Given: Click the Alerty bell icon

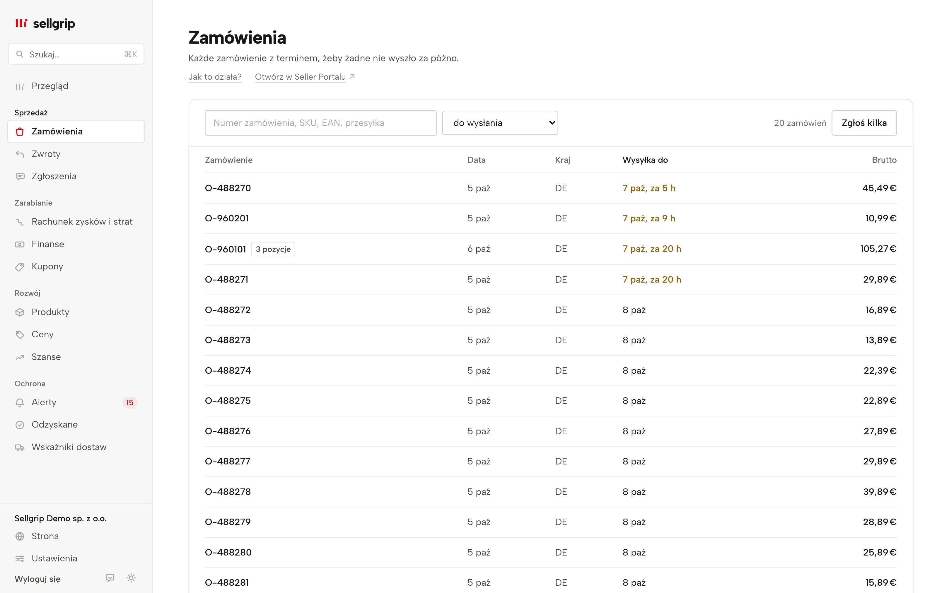Looking at the screenshot, I should coord(20,402).
